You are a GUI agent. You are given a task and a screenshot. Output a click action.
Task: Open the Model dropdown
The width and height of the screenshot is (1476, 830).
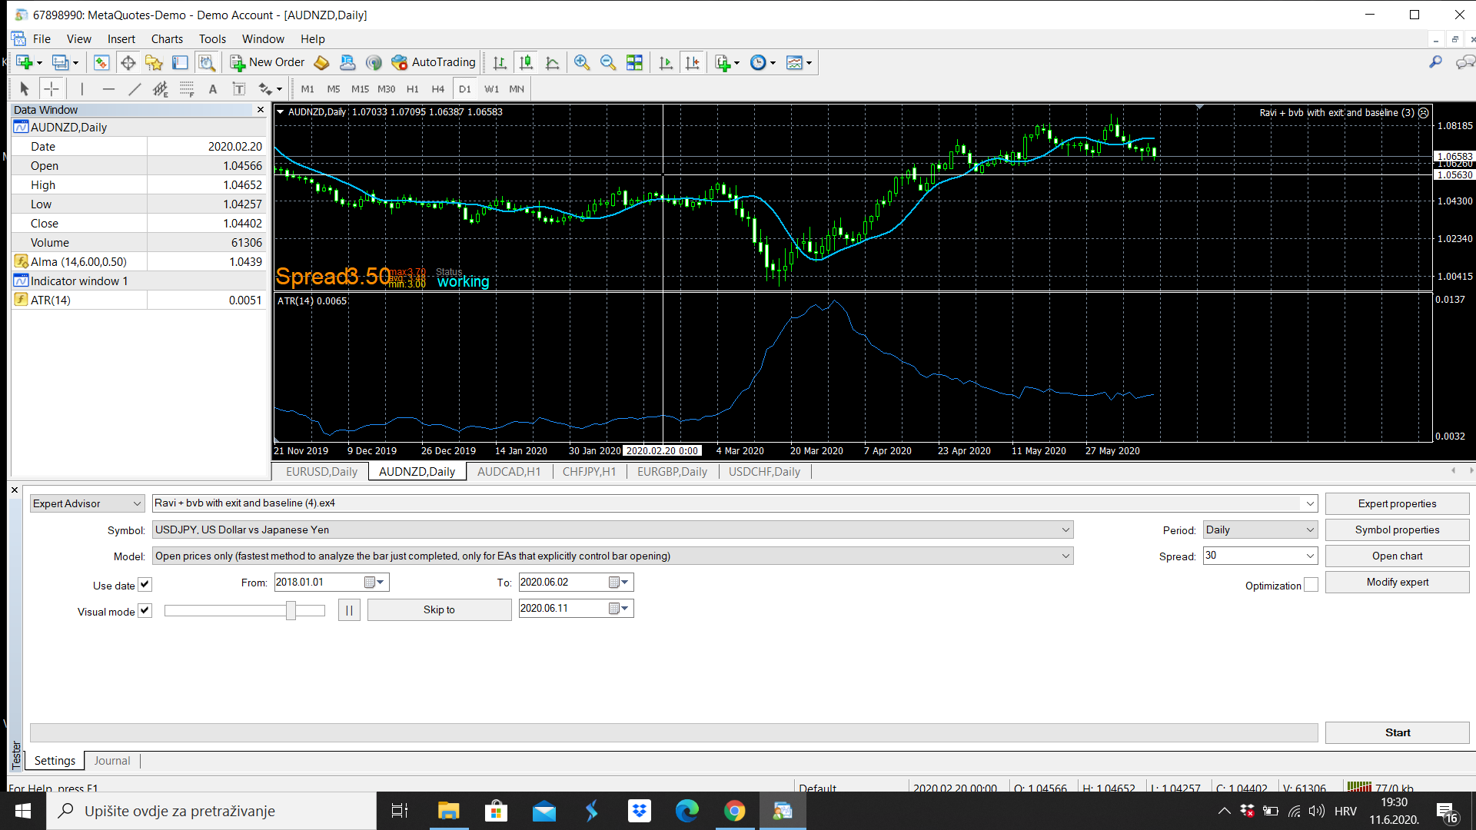613,556
